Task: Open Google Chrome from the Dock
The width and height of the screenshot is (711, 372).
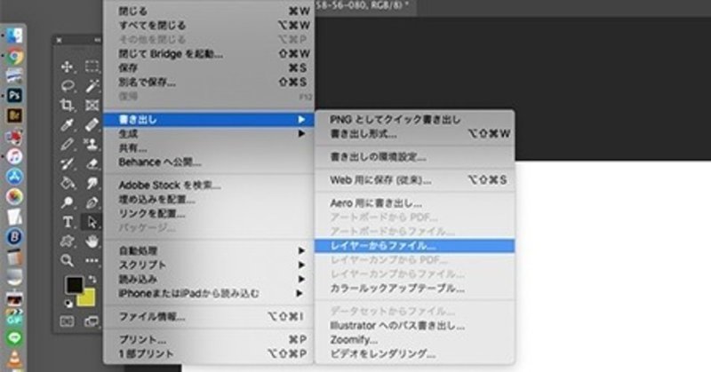Action: click(14, 56)
